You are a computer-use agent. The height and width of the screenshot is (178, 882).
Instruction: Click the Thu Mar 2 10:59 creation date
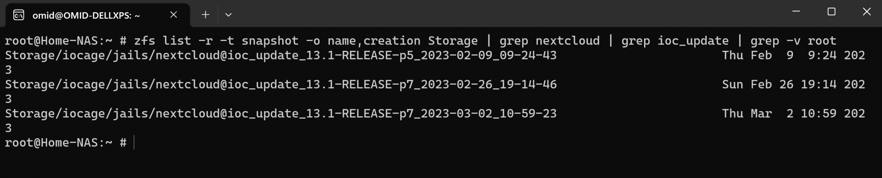(x=793, y=113)
